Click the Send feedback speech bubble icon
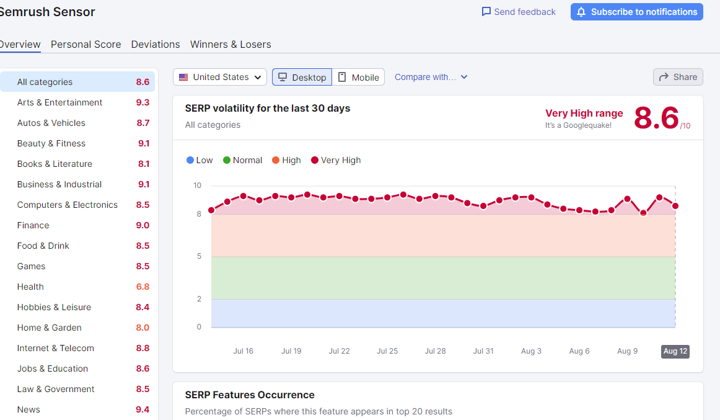 (486, 12)
